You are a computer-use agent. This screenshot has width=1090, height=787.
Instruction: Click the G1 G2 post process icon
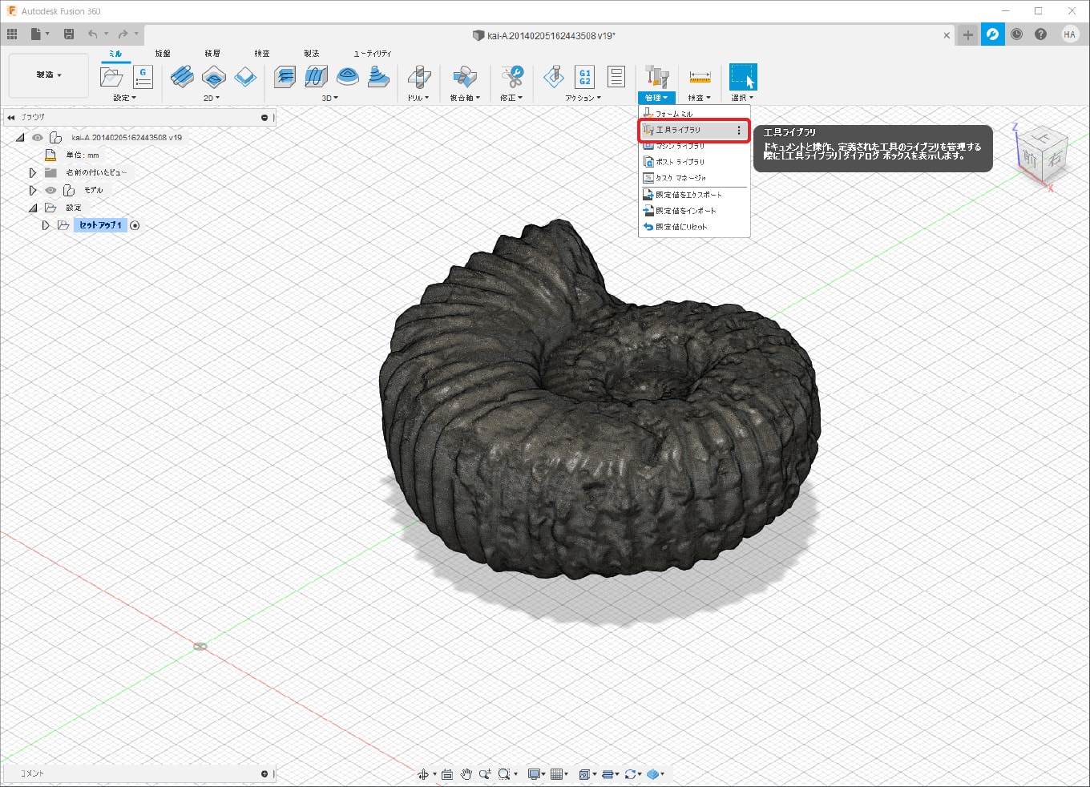tap(584, 77)
